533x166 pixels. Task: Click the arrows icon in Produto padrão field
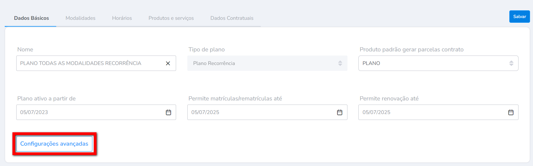coord(511,63)
